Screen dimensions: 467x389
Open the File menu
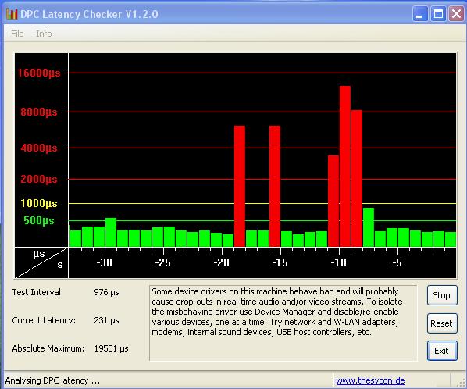[x=17, y=34]
